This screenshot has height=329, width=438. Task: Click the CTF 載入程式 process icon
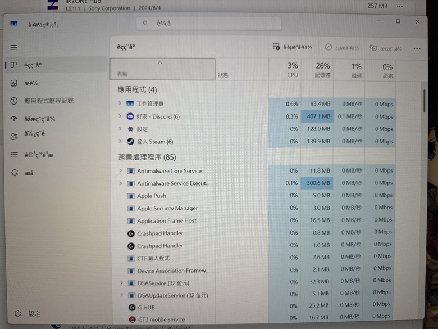(131, 258)
